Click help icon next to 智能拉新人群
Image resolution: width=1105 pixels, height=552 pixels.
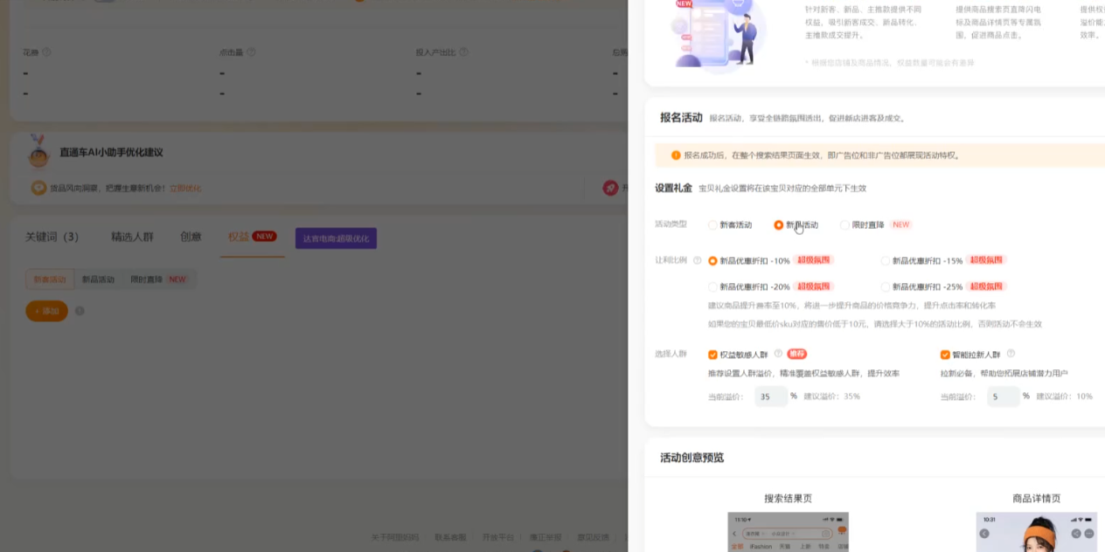[x=1011, y=354]
